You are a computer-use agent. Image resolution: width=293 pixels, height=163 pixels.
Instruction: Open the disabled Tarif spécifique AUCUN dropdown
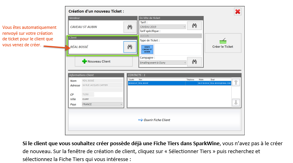pyautogui.click(x=170, y=36)
